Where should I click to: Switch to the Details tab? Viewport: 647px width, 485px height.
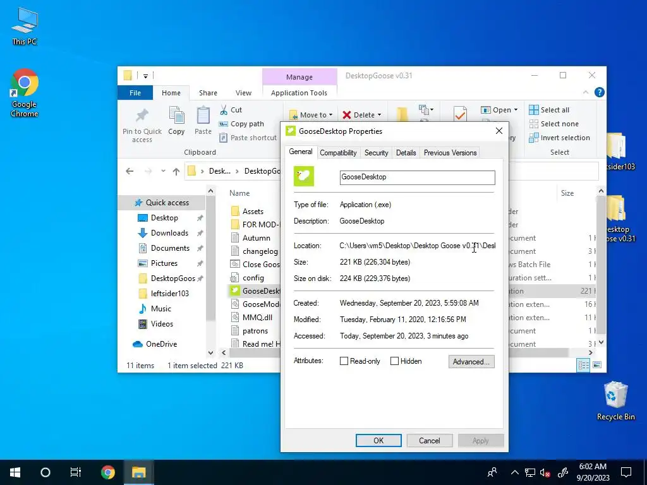[x=406, y=153]
